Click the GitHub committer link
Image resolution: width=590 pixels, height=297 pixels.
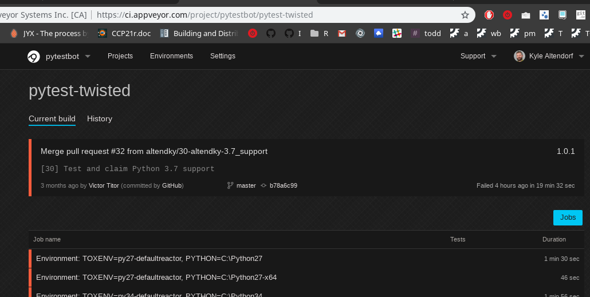pyautogui.click(x=172, y=185)
